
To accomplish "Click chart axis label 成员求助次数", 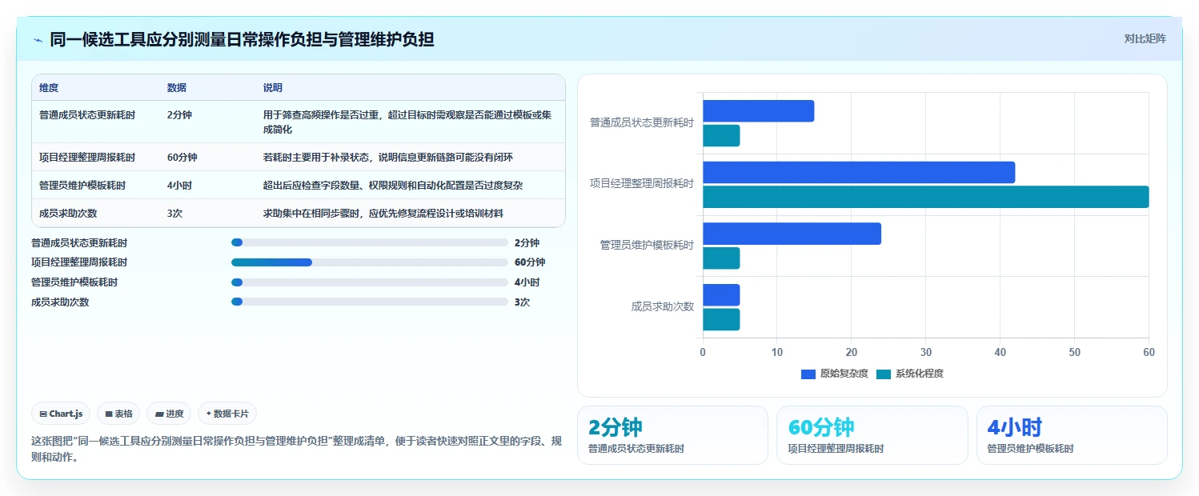I will (663, 306).
